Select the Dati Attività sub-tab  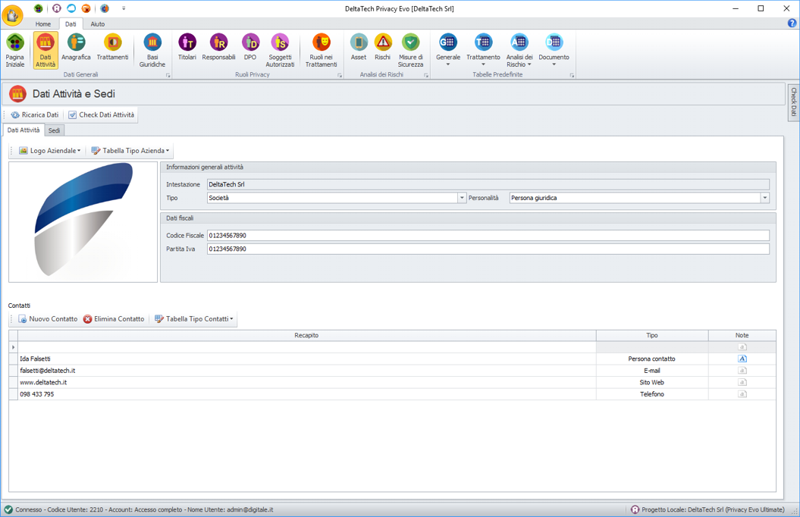[24, 130]
